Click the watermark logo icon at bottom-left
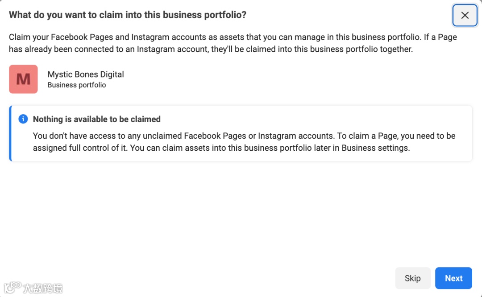The image size is (482, 297). [x=13, y=288]
